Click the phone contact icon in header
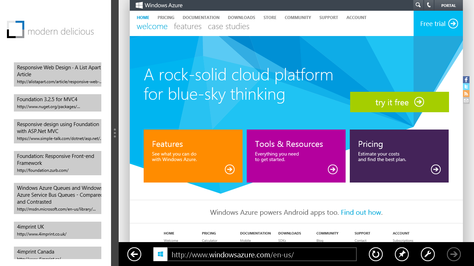 tap(429, 5)
